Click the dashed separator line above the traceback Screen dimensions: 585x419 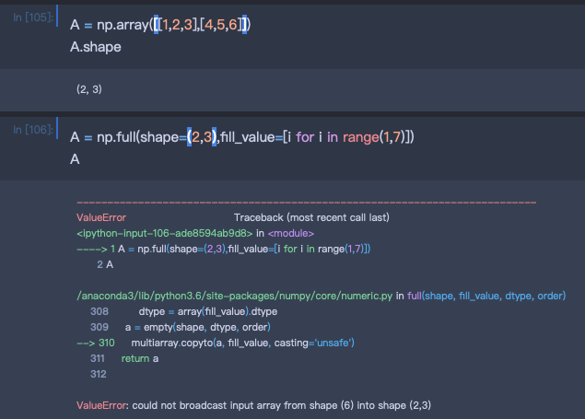pos(306,202)
